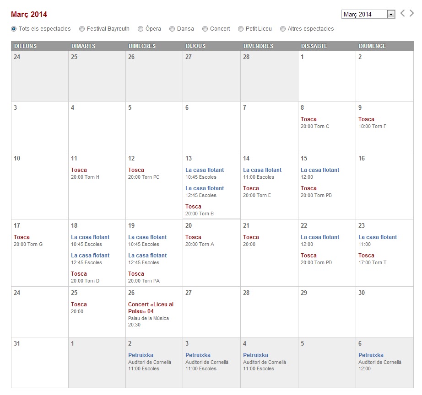Image resolution: width=422 pixels, height=395 pixels.
Task: Open La casa flotant on Saturday 22
Action: point(320,237)
